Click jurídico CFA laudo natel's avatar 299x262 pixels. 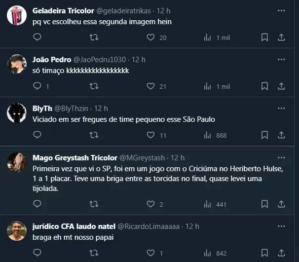(x=17, y=231)
